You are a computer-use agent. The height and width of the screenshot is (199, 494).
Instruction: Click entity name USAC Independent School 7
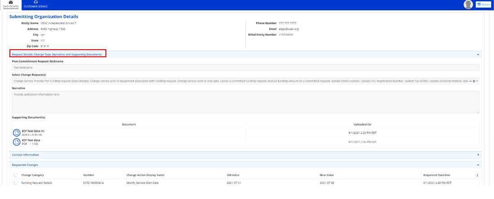point(58,23)
